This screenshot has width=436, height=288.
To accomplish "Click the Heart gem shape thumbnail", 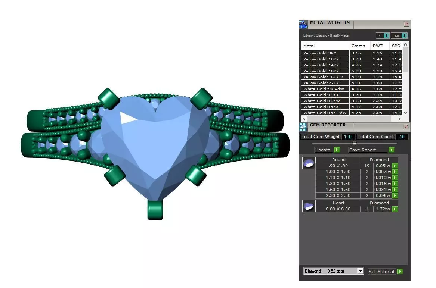I will (x=309, y=206).
